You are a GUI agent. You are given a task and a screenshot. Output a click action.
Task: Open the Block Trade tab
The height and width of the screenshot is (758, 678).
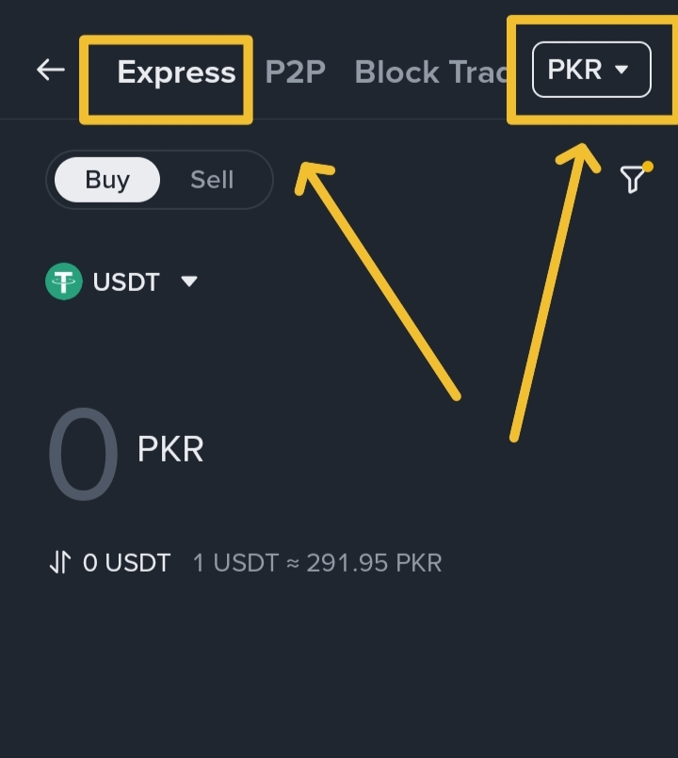click(430, 73)
